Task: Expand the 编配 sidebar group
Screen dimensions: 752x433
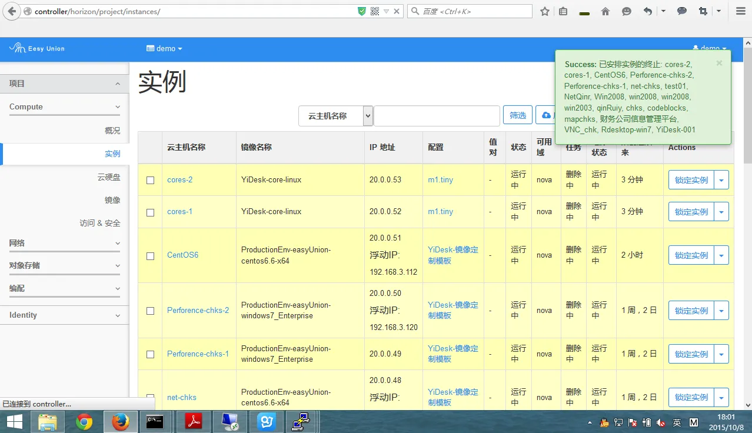Action: pyautogui.click(x=65, y=288)
